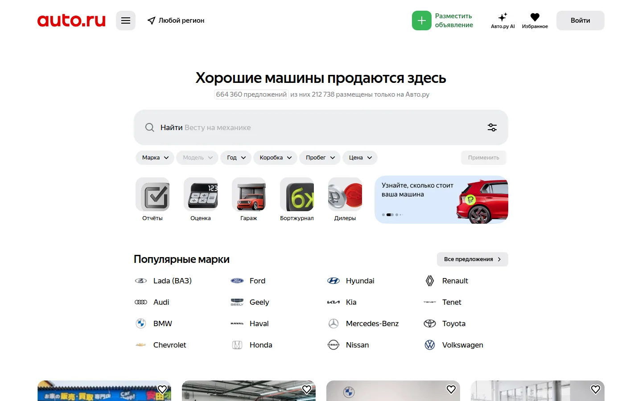Expand the Год dropdown
This screenshot has width=642, height=401.
pos(236,158)
